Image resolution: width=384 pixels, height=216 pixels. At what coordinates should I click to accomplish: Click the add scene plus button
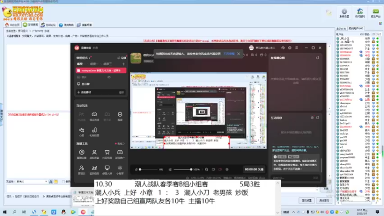tap(123, 64)
